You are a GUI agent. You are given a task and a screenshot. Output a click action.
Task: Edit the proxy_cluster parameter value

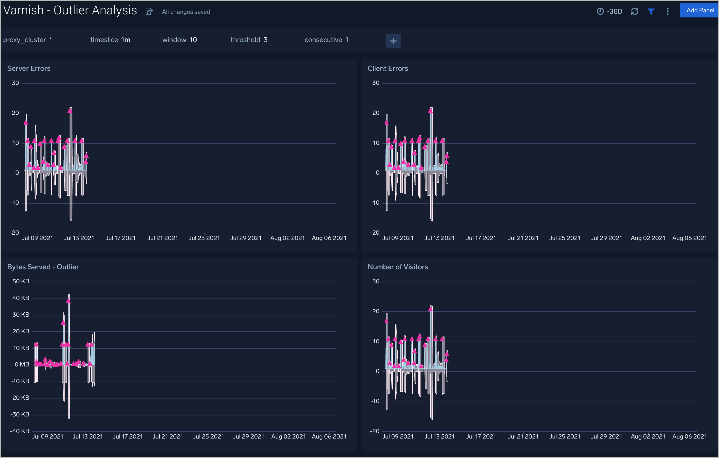pyautogui.click(x=62, y=39)
